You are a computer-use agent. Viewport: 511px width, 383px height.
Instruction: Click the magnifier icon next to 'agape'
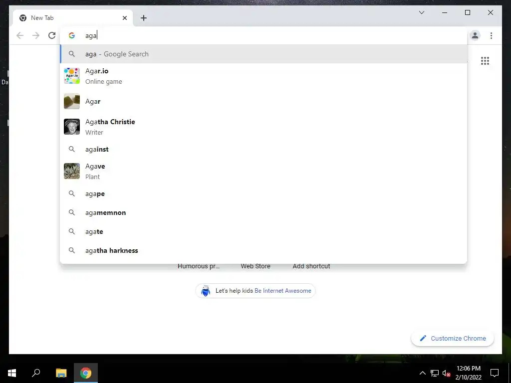tap(72, 193)
